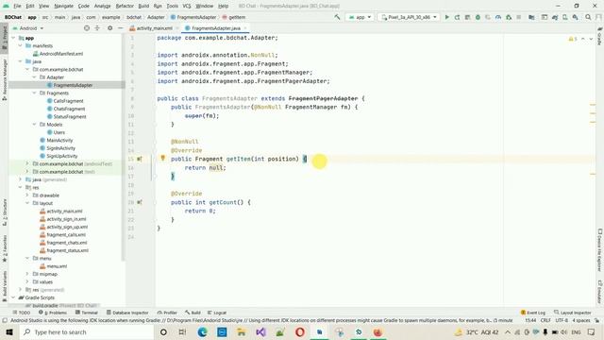Viewport: 604px width, 340px height.
Task: Open the Logcat tool window
Action: point(217,313)
